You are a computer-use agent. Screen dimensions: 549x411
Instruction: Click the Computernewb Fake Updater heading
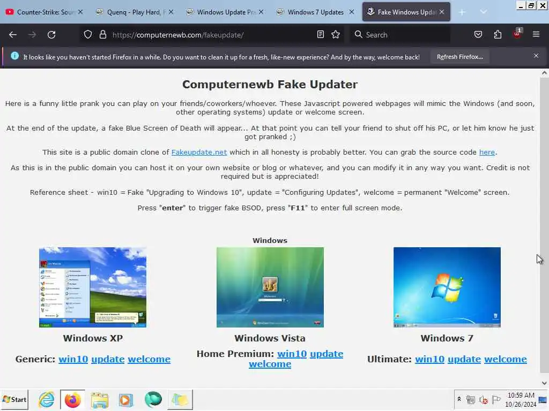(x=270, y=84)
